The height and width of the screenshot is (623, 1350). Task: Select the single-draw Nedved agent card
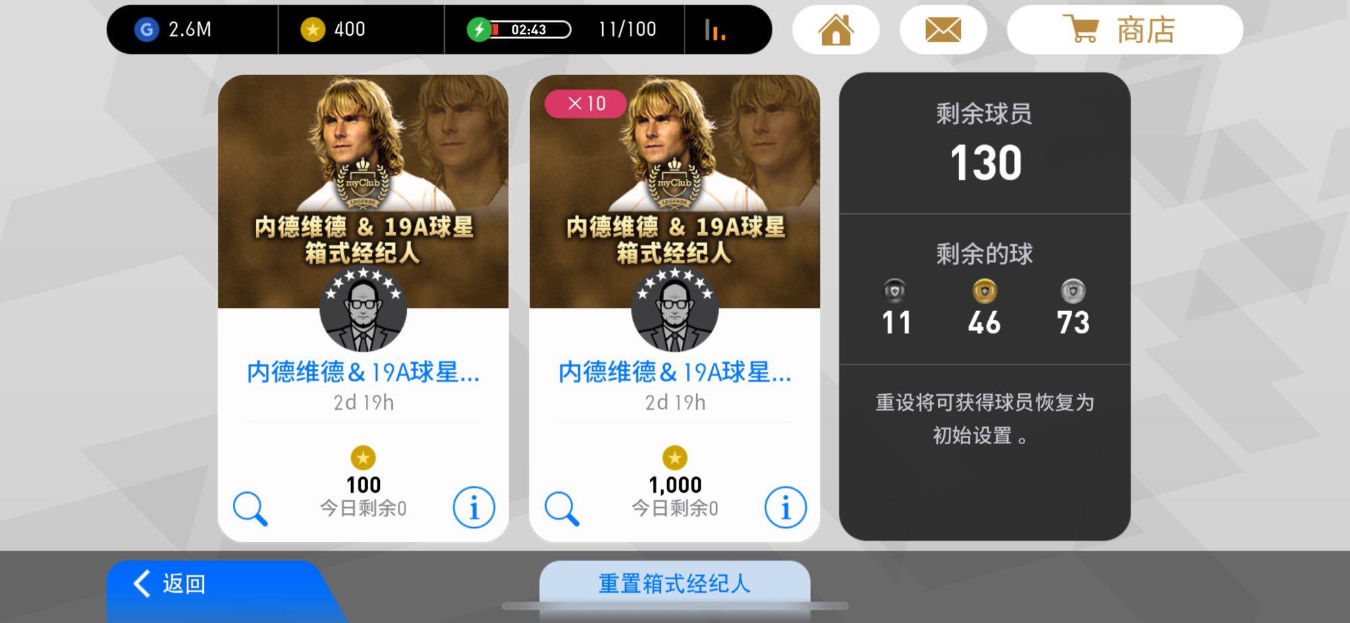(x=363, y=307)
